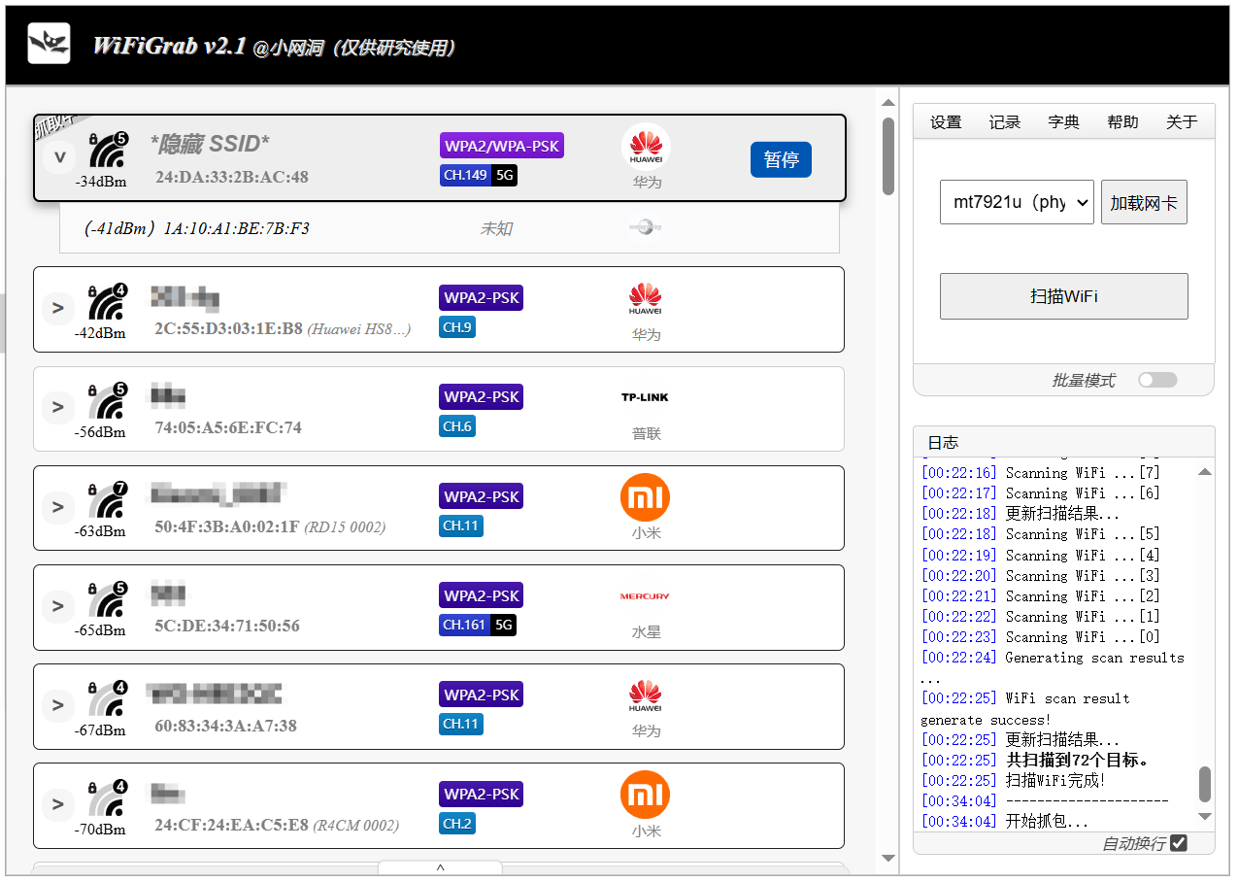Click the client 1A:10:A1:BE:7B:F3 row

coord(450,228)
